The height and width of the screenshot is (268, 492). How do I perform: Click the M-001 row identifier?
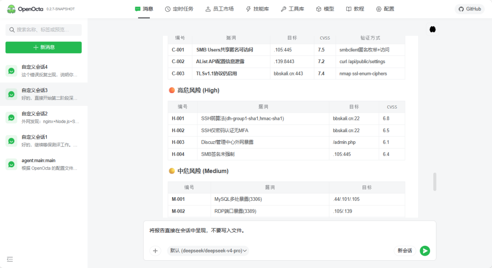pyautogui.click(x=178, y=199)
